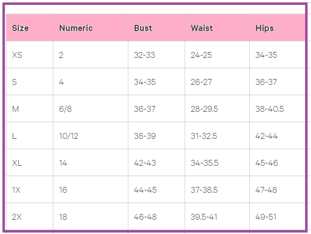
Task: Click numeric cell 10/12
Action: pos(68,136)
